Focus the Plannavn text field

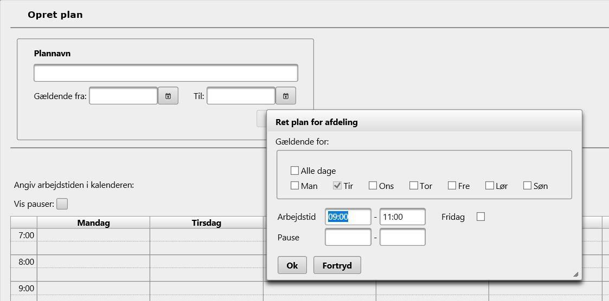166,73
